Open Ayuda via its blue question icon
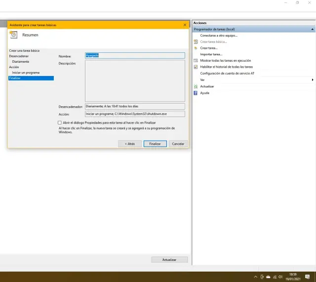Screen dimensions: 316x282 pyautogui.click(x=196, y=93)
